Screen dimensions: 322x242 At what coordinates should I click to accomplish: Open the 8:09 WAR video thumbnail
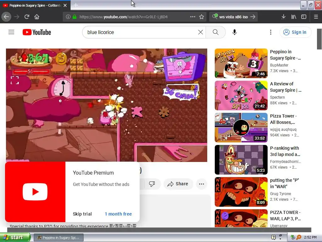point(241,192)
